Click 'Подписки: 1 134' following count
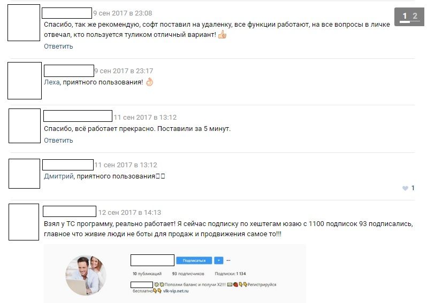This screenshot has width=427, height=303. coord(230,274)
